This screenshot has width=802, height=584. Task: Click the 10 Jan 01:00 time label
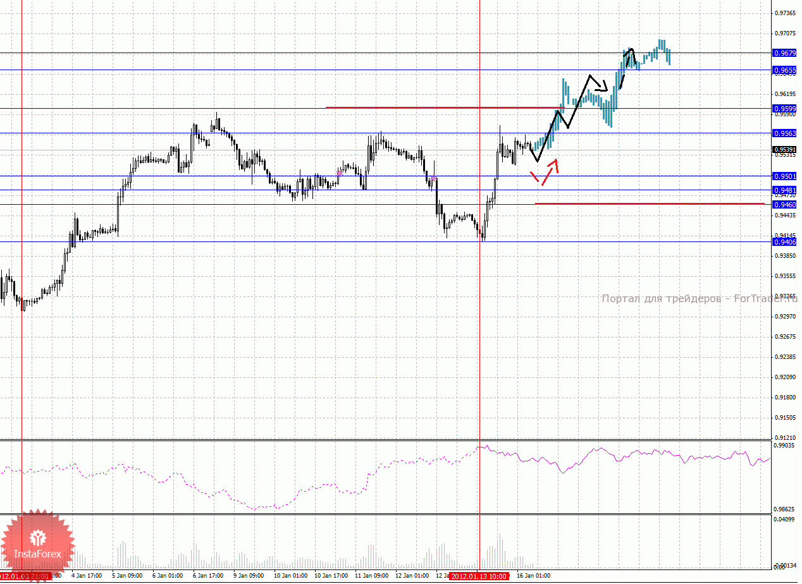[291, 576]
